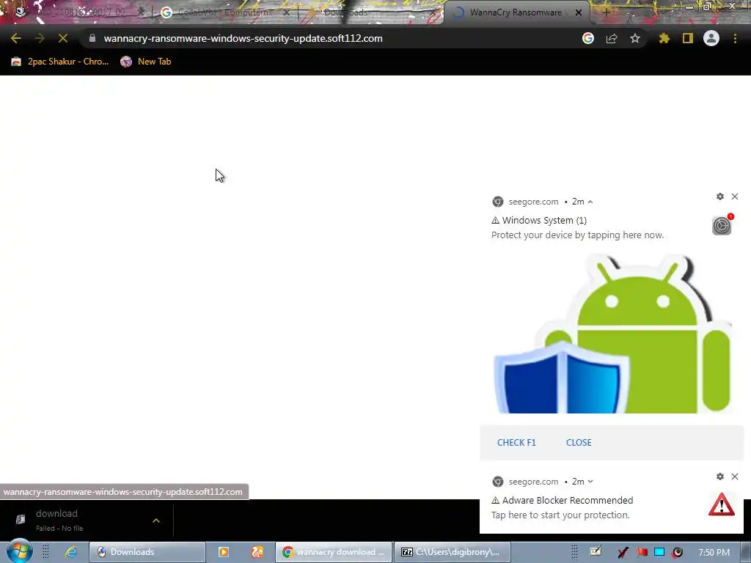Click the red warning triangle icon
This screenshot has width=751, height=563.
coord(722,504)
